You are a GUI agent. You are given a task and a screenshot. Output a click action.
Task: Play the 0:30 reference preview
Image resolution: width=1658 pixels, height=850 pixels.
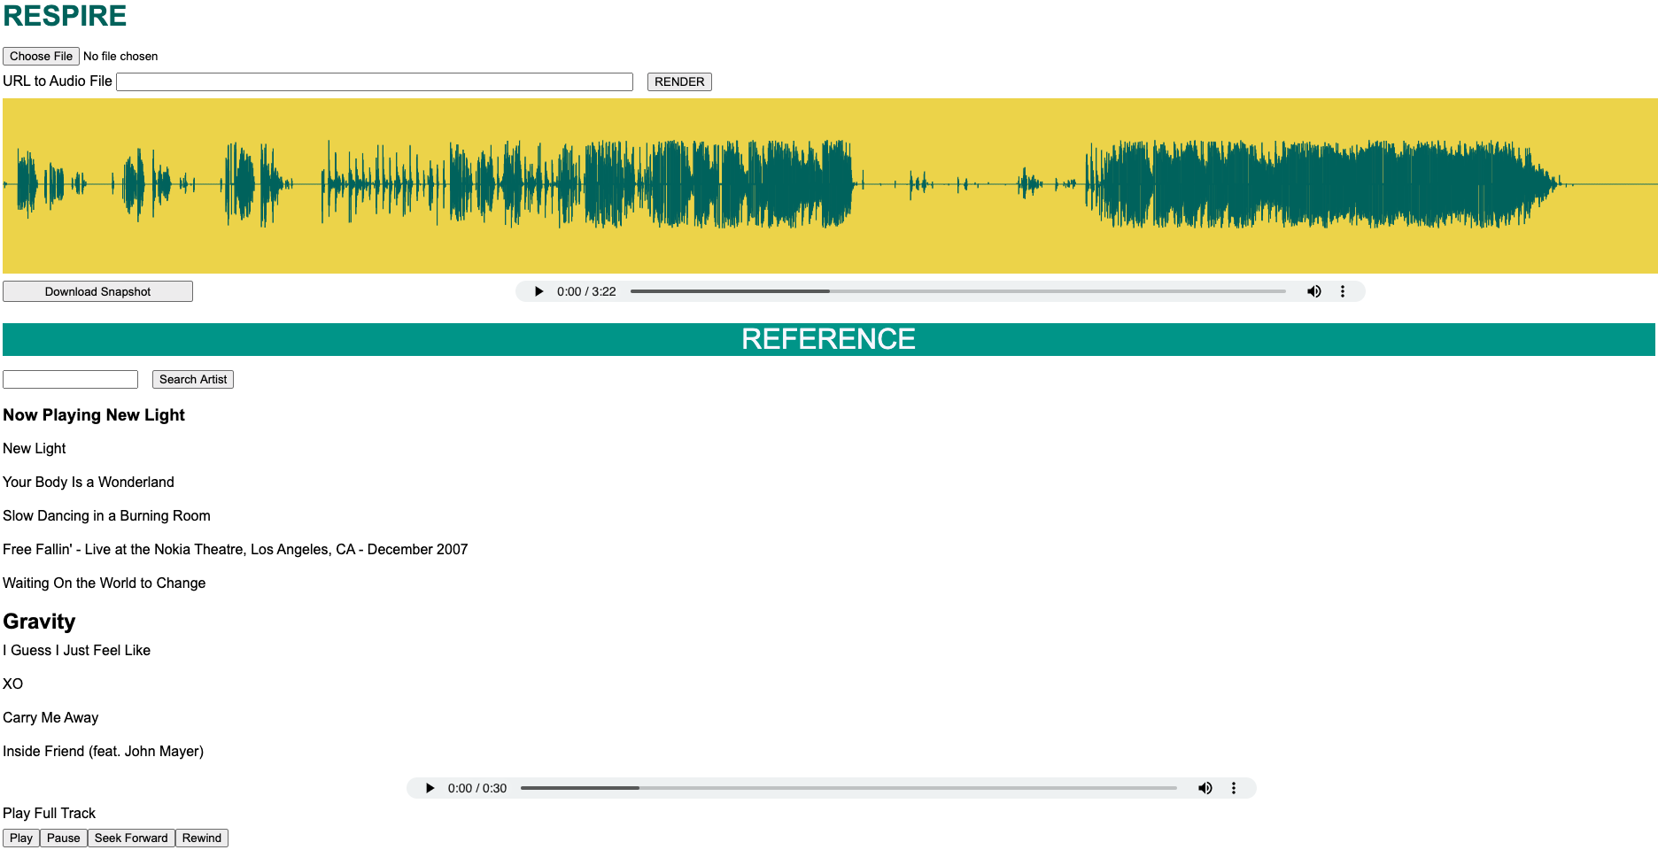click(x=430, y=788)
